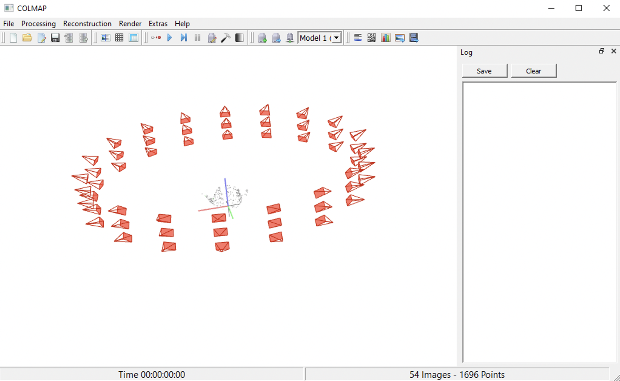The width and height of the screenshot is (620, 381).
Task: Open render options with the gradient icon
Action: pyautogui.click(x=239, y=38)
